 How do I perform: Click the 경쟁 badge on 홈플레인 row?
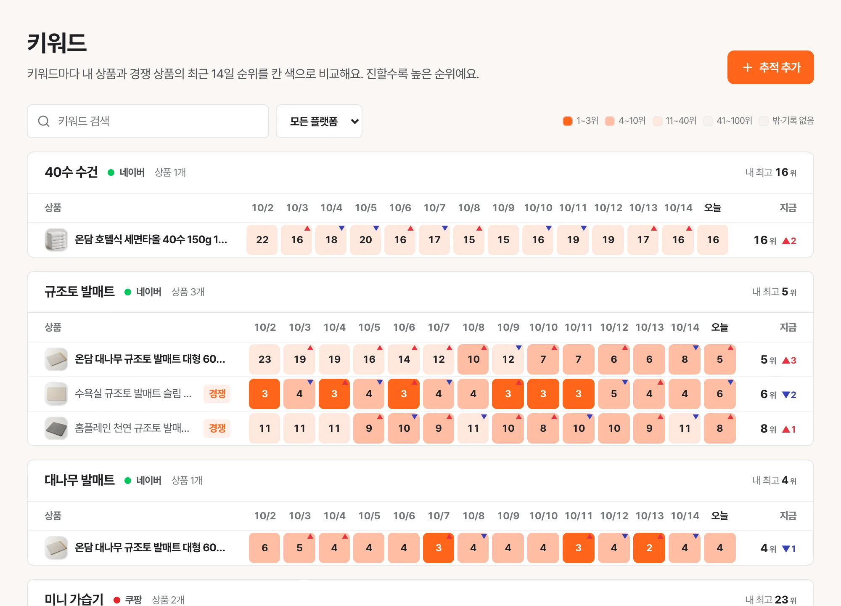tap(217, 428)
